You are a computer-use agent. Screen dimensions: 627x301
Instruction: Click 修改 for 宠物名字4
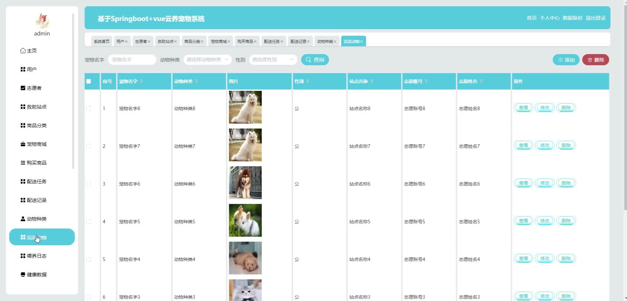[545, 259]
